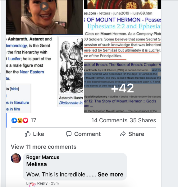This screenshot has height=187, width=178.
Task: Click the Share arrow icon
Action: [123, 134]
